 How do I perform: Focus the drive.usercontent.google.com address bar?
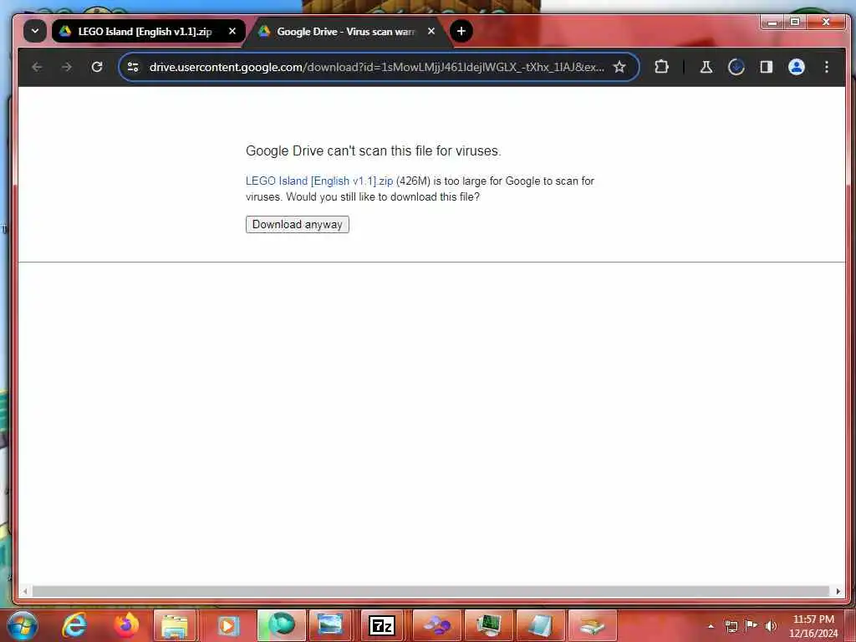(x=377, y=67)
